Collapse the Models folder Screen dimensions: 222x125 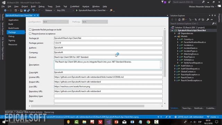coord(175,36)
